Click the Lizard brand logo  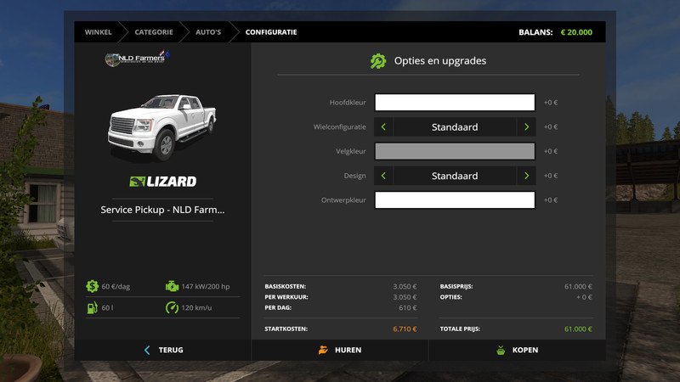[162, 181]
